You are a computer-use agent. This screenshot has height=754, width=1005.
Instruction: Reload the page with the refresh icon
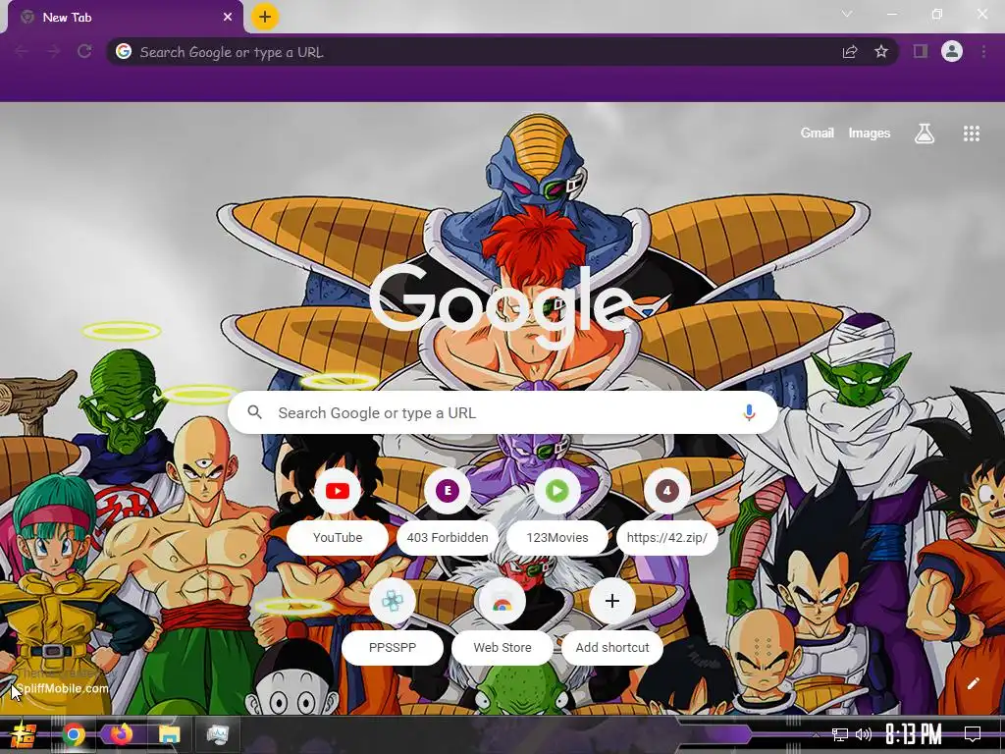84,52
